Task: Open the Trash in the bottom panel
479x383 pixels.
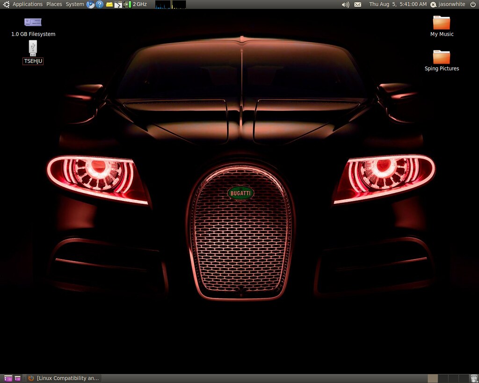Action: point(474,378)
